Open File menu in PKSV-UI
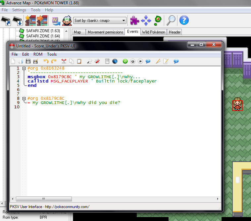251x221 pixels. pos(15,54)
